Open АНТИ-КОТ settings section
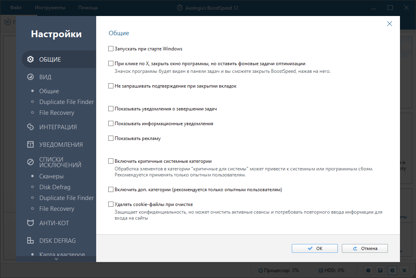The image size is (416, 278). [54, 223]
